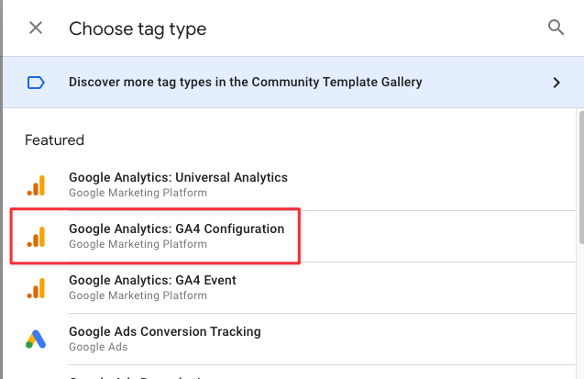The height and width of the screenshot is (379, 584).
Task: Open the Discover more tag types link
Action: (245, 83)
